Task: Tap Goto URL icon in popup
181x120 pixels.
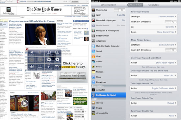Action: [57, 67]
